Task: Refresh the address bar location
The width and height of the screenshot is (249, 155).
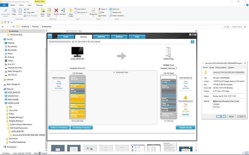Action: [228, 27]
